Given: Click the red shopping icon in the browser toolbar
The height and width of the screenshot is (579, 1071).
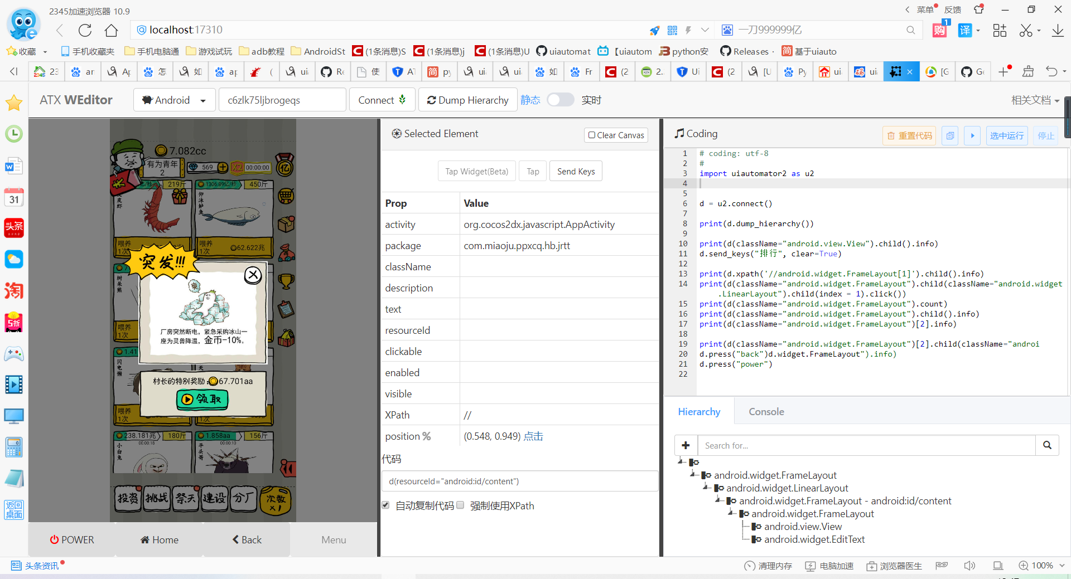Looking at the screenshot, I should (x=940, y=30).
